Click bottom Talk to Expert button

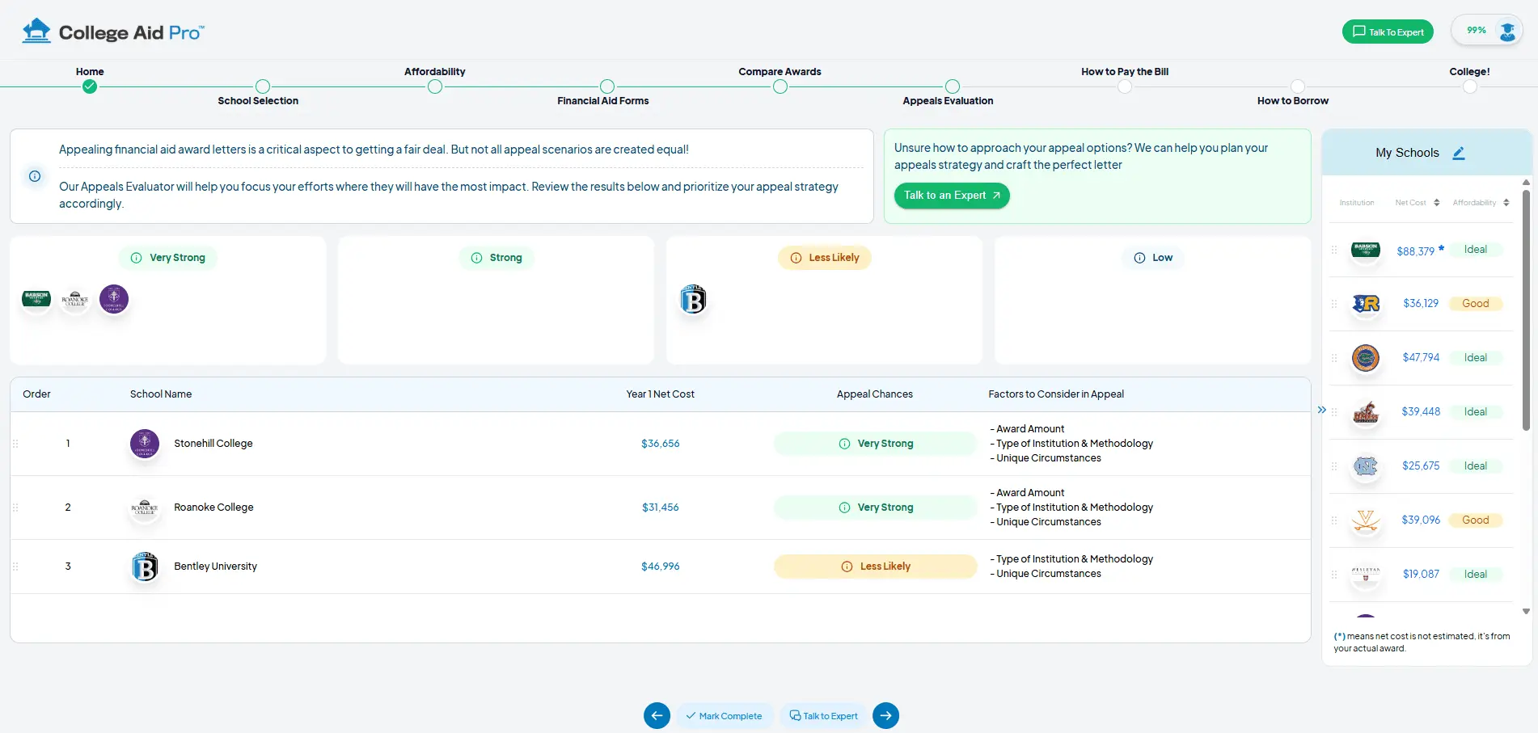click(823, 715)
